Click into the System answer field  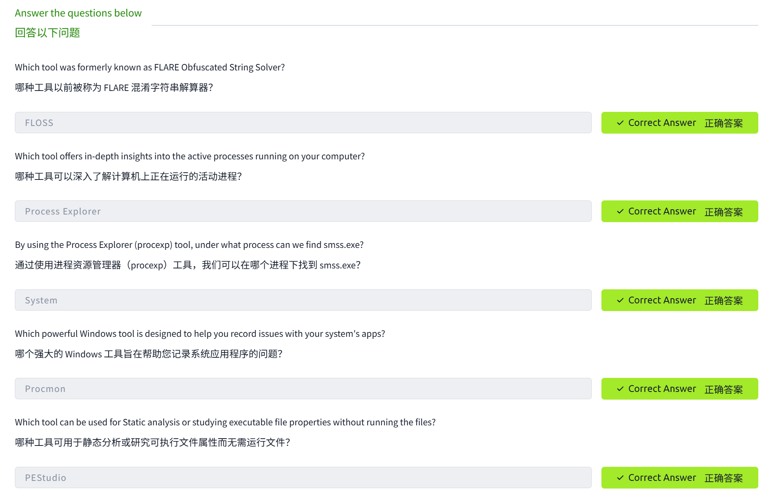pyautogui.click(x=303, y=300)
